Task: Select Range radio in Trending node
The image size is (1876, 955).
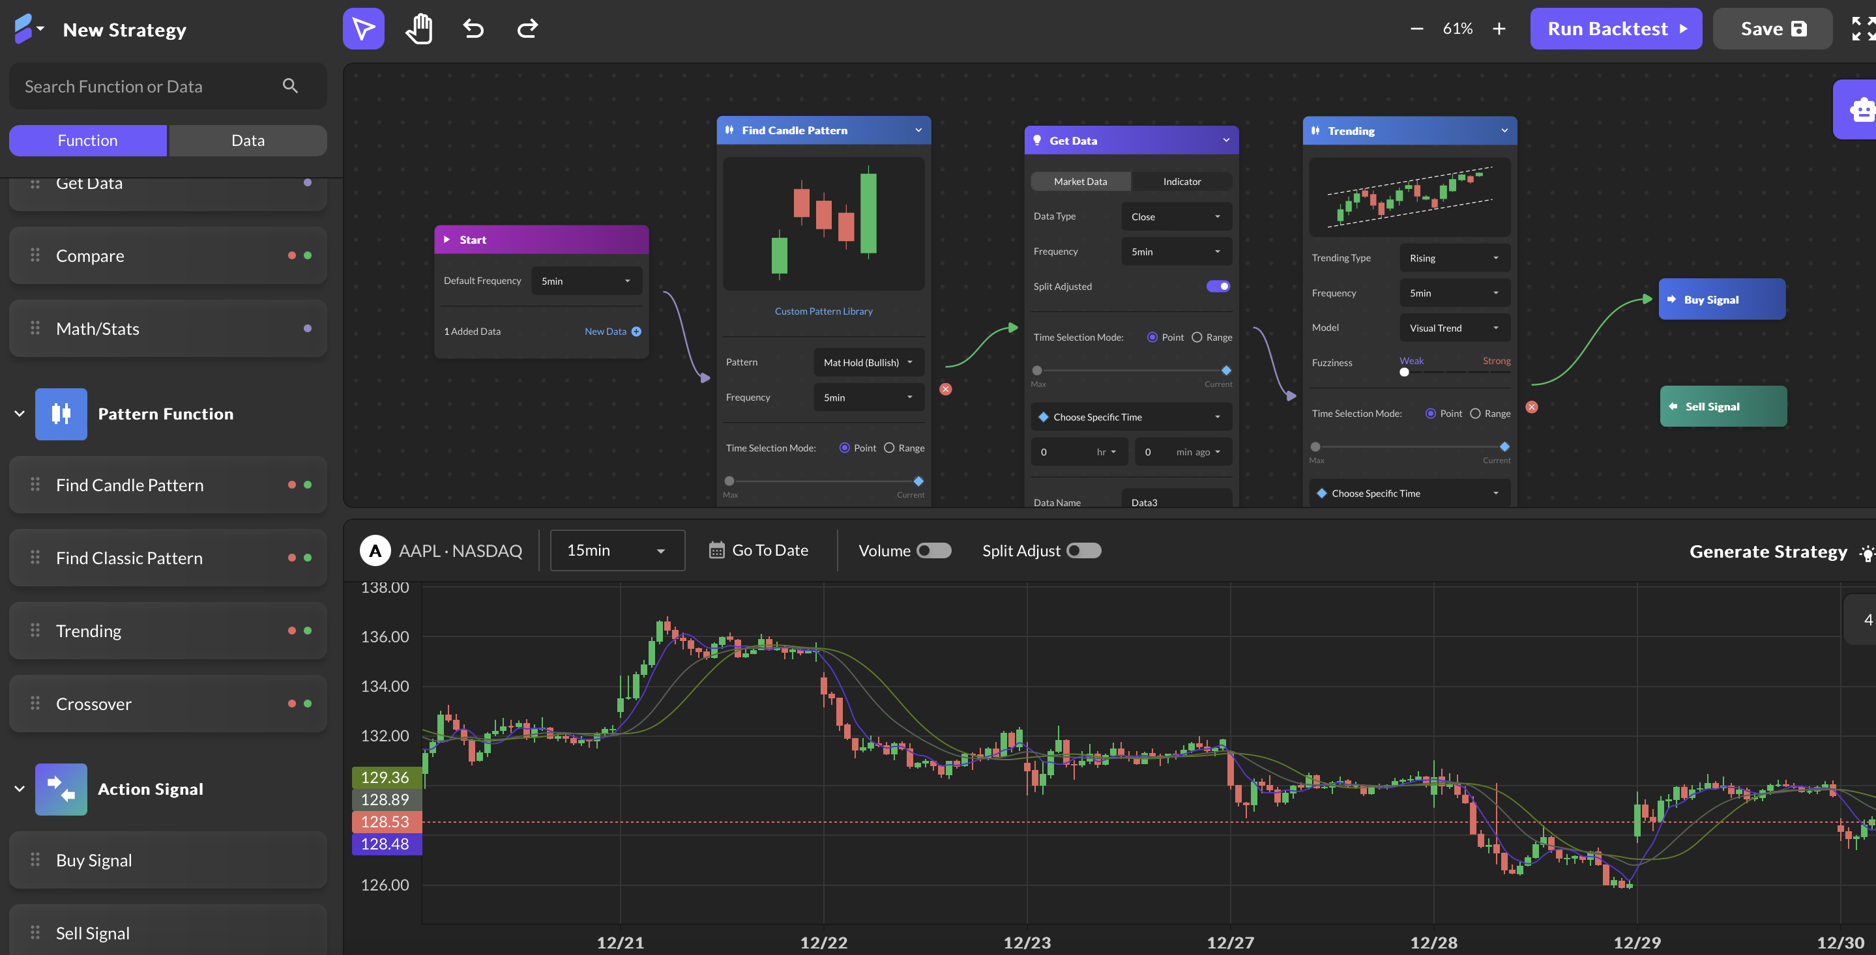Action: click(x=1476, y=414)
